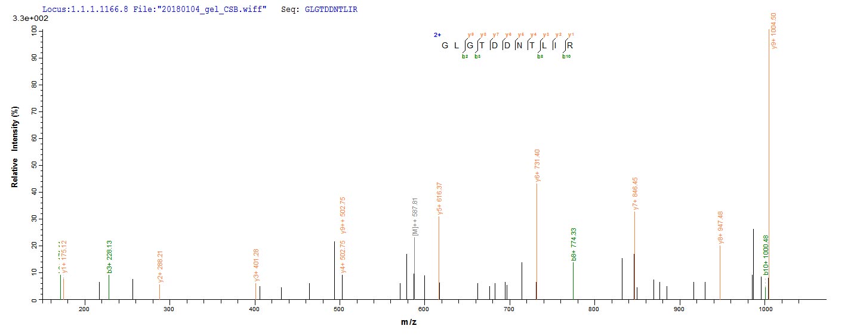Click the Seq: GLGTDDNTLIR header text
Image resolution: width=857 pixels, height=335 pixels.
point(319,10)
